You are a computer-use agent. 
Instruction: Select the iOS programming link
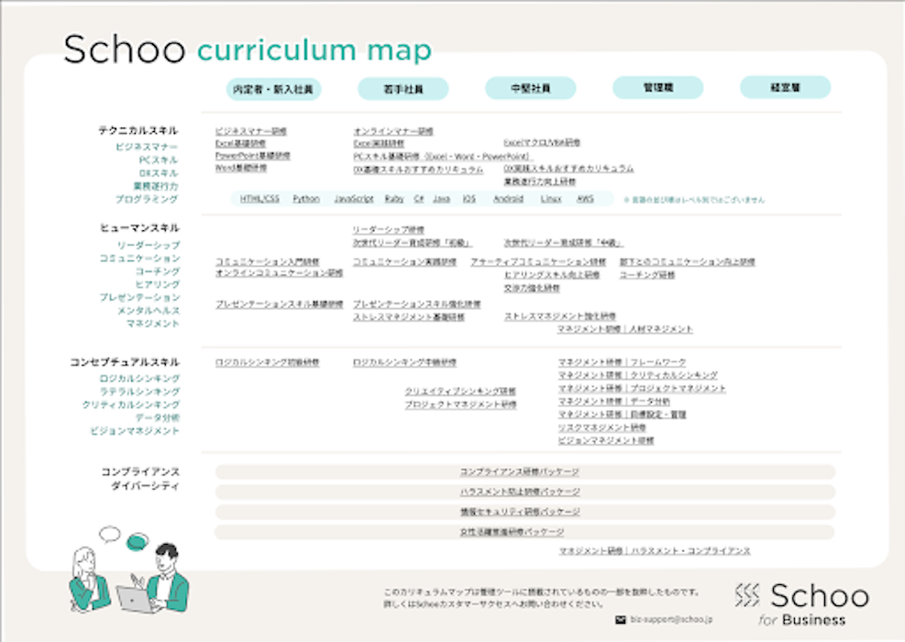(469, 199)
